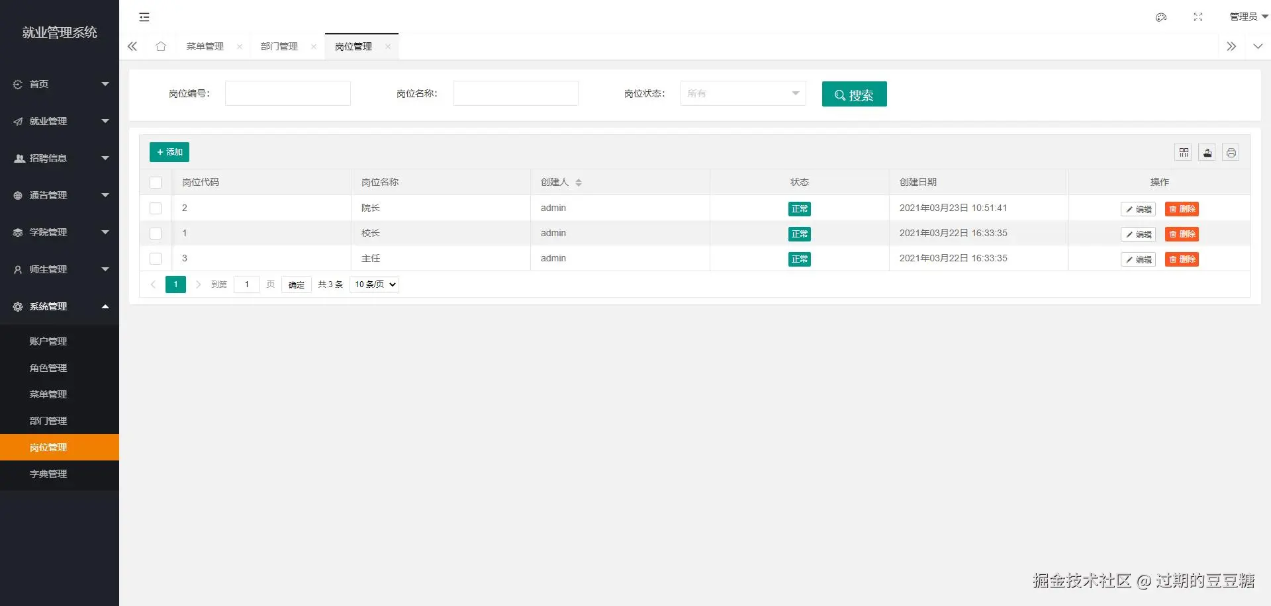Focus the 岗位编号 input field
The height and width of the screenshot is (606, 1271).
pyautogui.click(x=288, y=93)
